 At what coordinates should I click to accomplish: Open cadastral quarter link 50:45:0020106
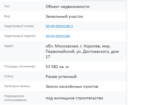pos(58,36)
